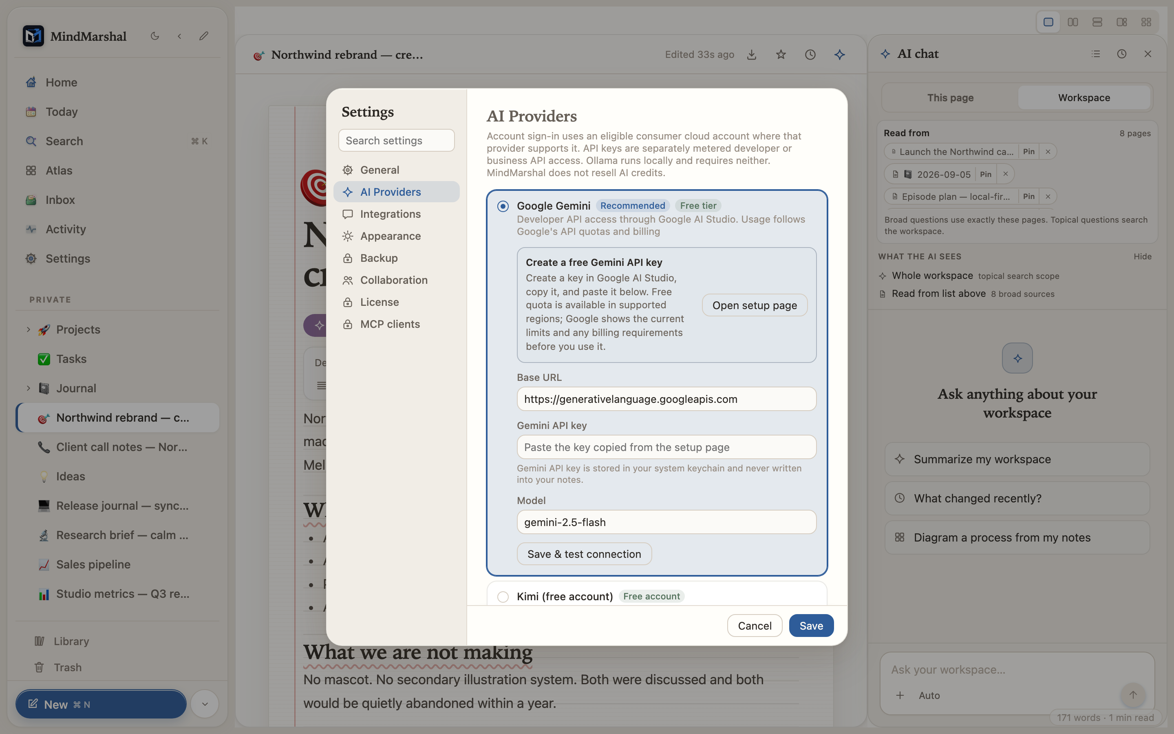The height and width of the screenshot is (734, 1174).
Task: Click the New page button
Action: tap(101, 704)
